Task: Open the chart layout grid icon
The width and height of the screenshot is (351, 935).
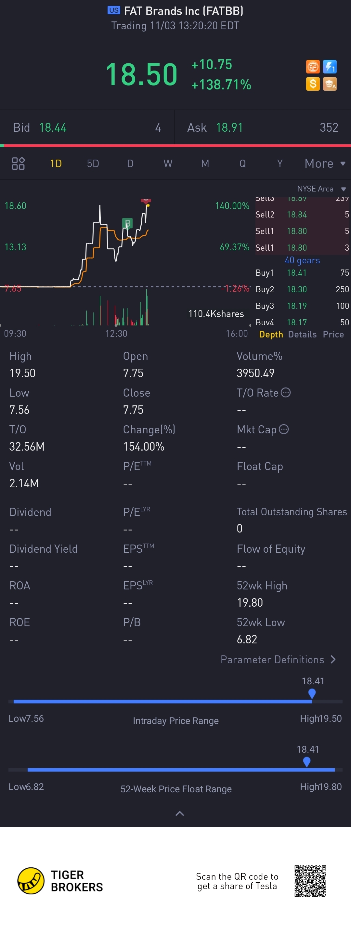Action: click(x=18, y=163)
